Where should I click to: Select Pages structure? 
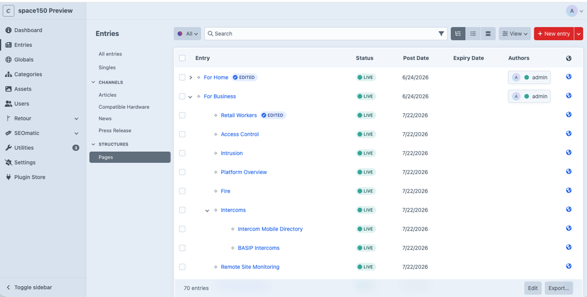130,157
